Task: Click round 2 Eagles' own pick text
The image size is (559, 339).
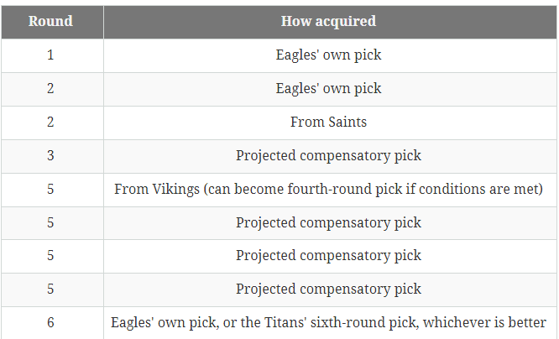Action: [328, 89]
